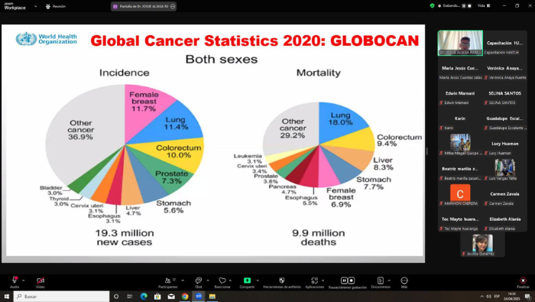Click the gallery panel resize handle

click(x=426, y=151)
